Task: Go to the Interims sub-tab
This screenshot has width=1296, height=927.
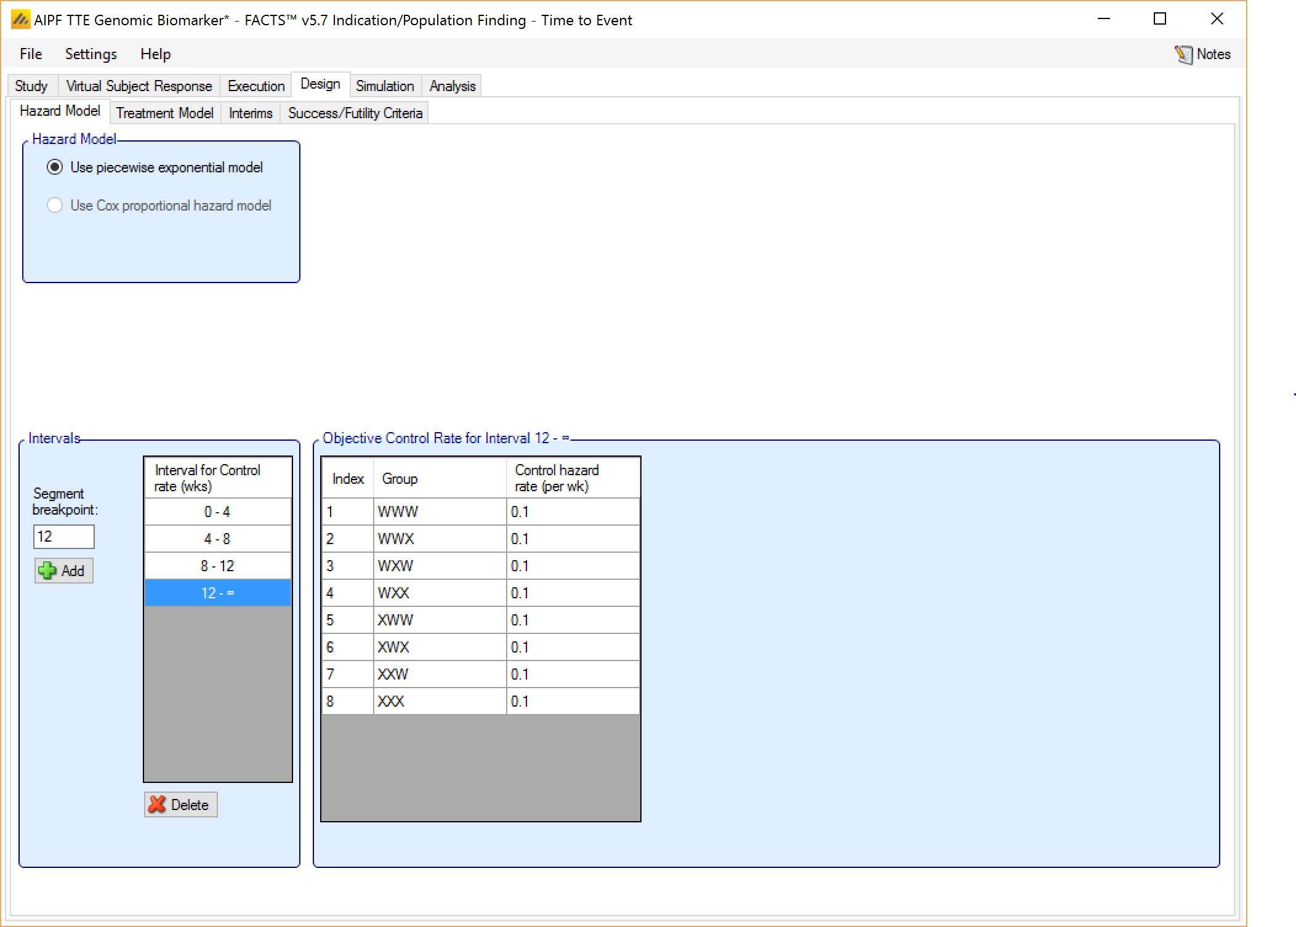Action: [250, 113]
